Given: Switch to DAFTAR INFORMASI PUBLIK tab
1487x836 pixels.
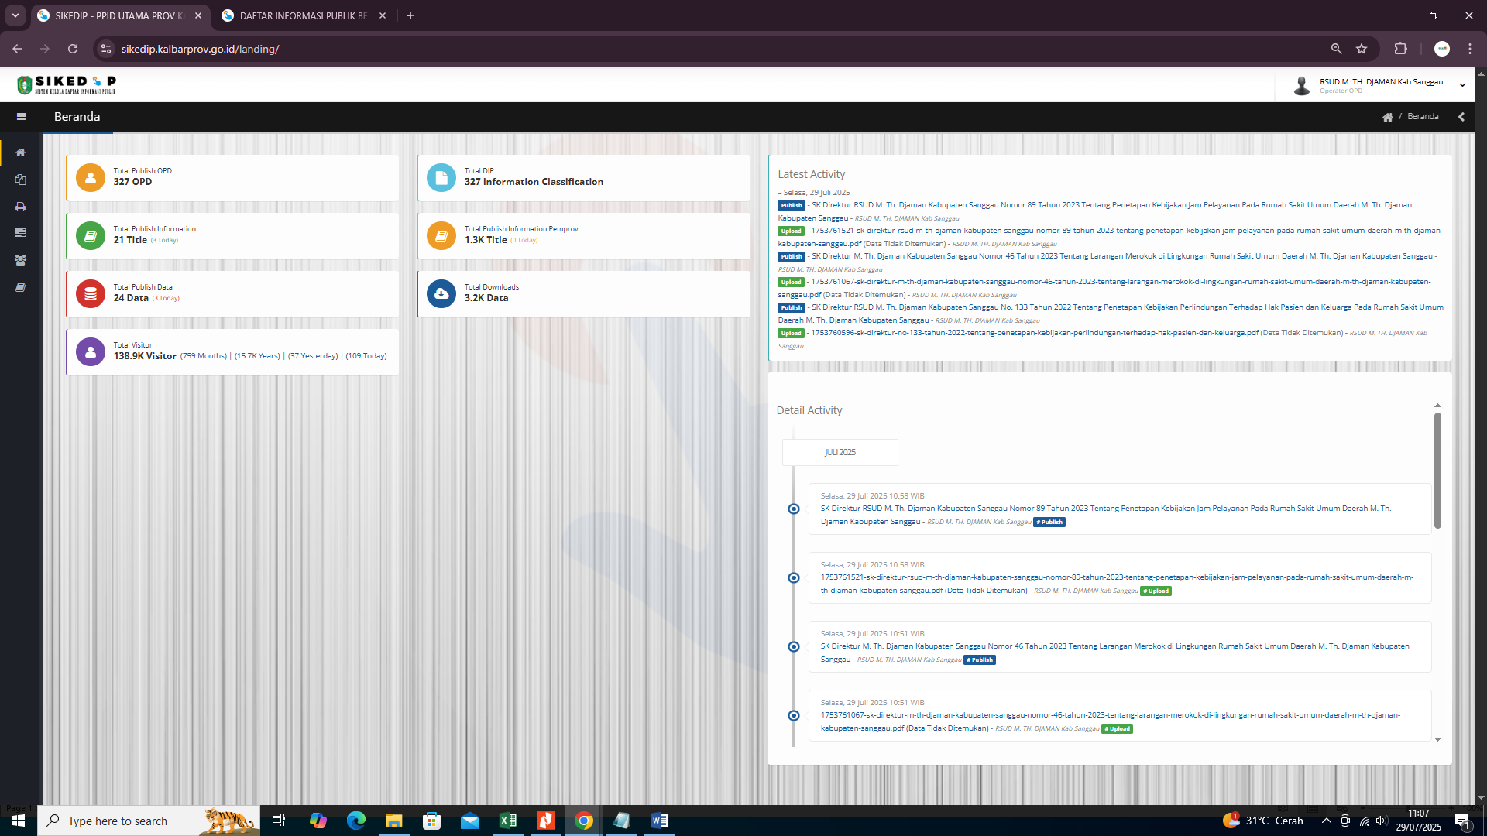Looking at the screenshot, I should 304,15.
